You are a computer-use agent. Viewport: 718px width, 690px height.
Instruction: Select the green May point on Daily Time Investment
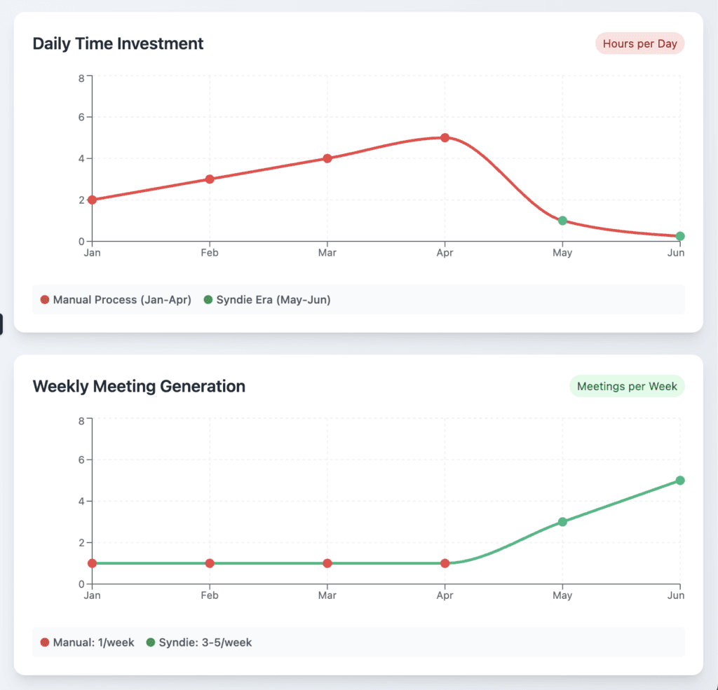(x=563, y=221)
